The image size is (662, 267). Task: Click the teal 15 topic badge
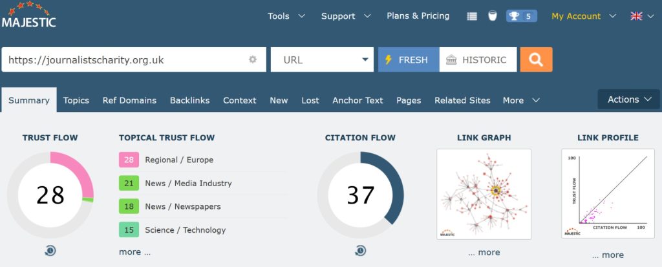tap(129, 230)
